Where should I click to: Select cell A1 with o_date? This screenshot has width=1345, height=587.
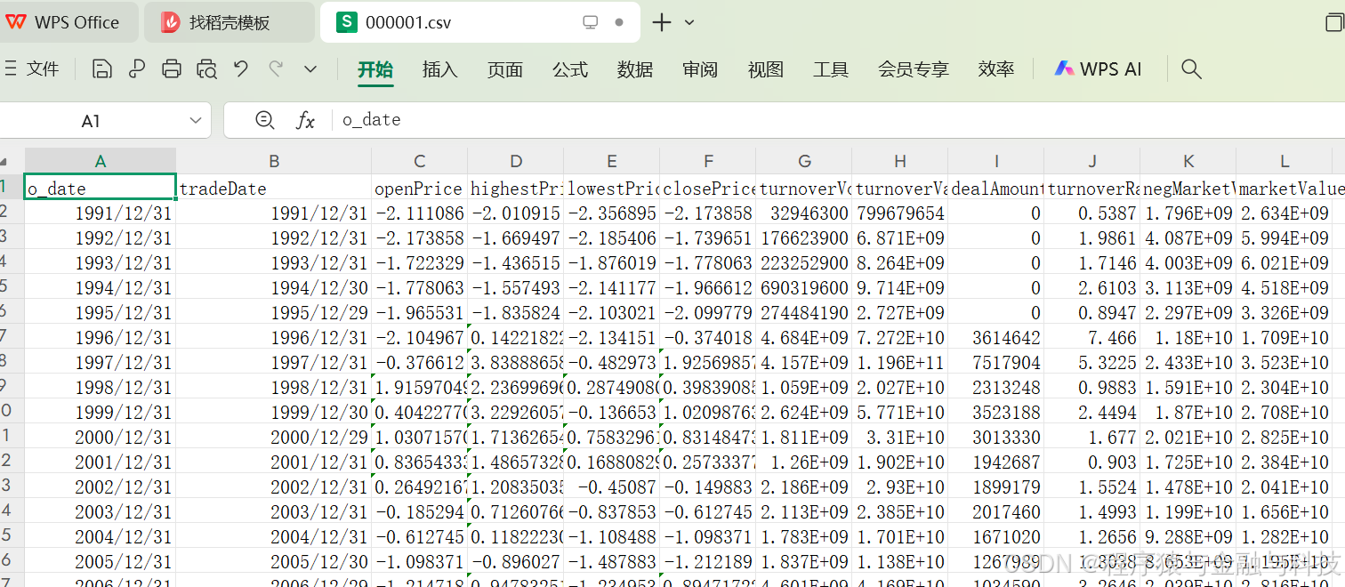[x=101, y=188]
